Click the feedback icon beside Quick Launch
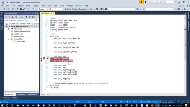 pyautogui.click(x=146, y=2)
